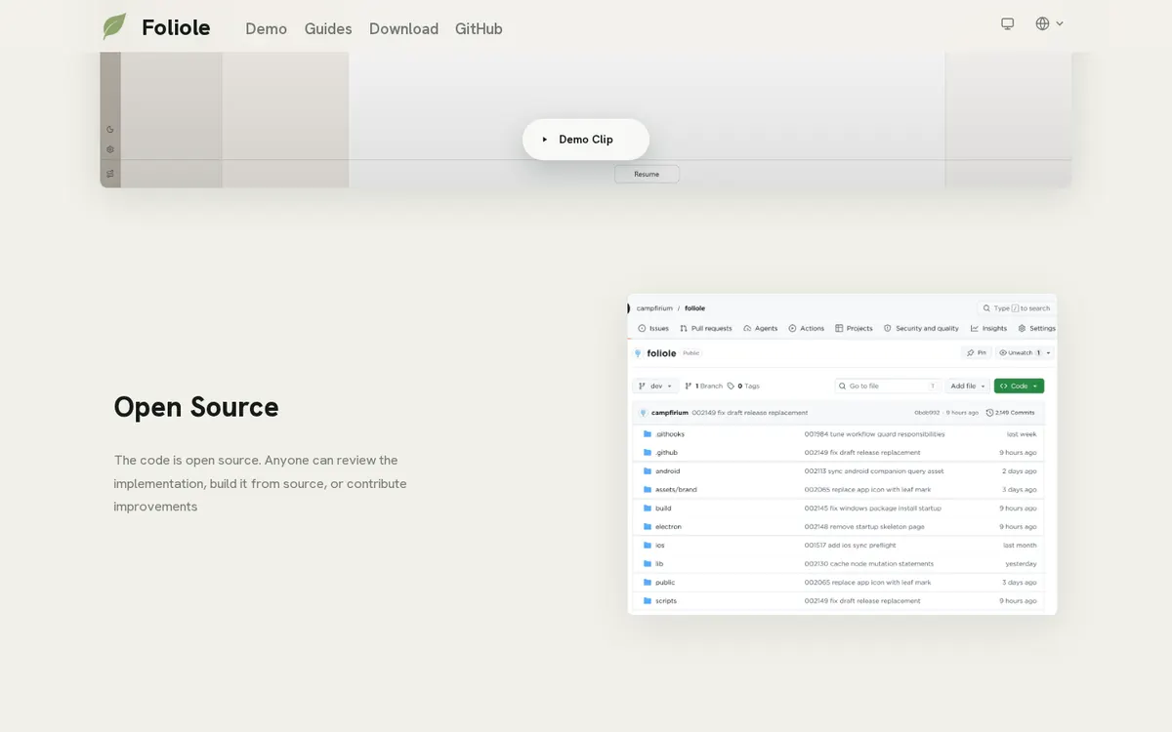The image size is (1172, 732).
Task: Click the Security and quality shield icon
Action: [887, 329]
